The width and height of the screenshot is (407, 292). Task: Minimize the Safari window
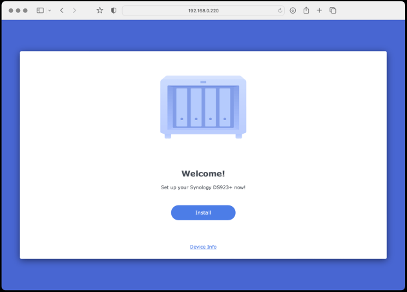pos(18,10)
